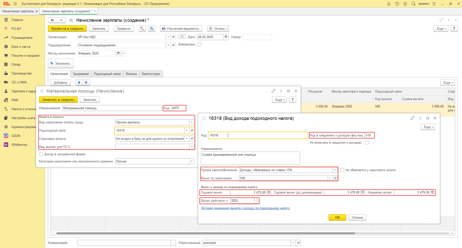Open selected Подоходный налог 16318 item

[x=192, y=131]
